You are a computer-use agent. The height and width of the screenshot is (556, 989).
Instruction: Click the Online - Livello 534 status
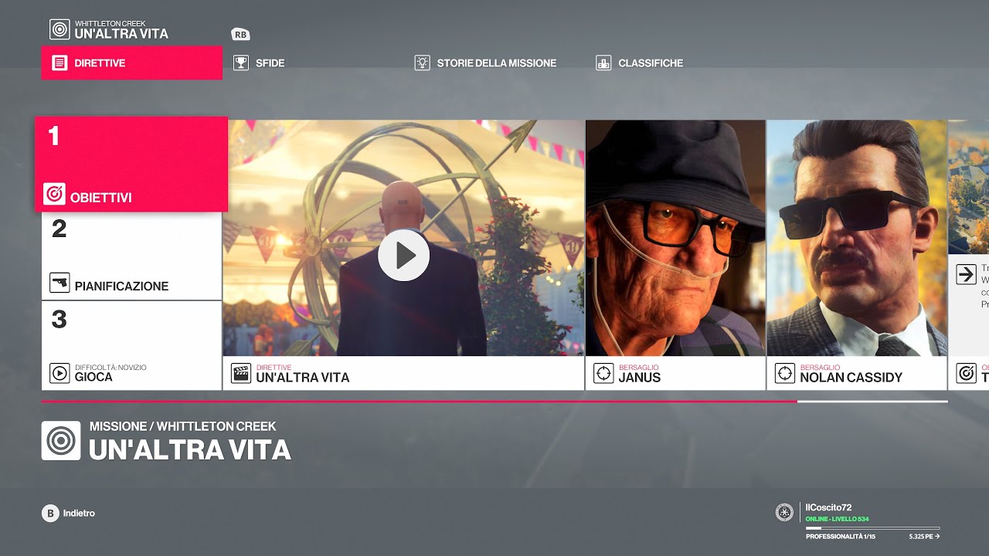click(837, 519)
